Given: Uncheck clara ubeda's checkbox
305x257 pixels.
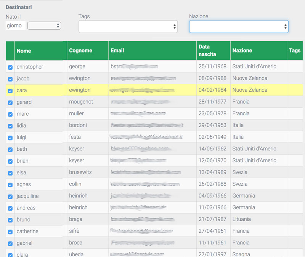Looking at the screenshot, I should [10, 255].
